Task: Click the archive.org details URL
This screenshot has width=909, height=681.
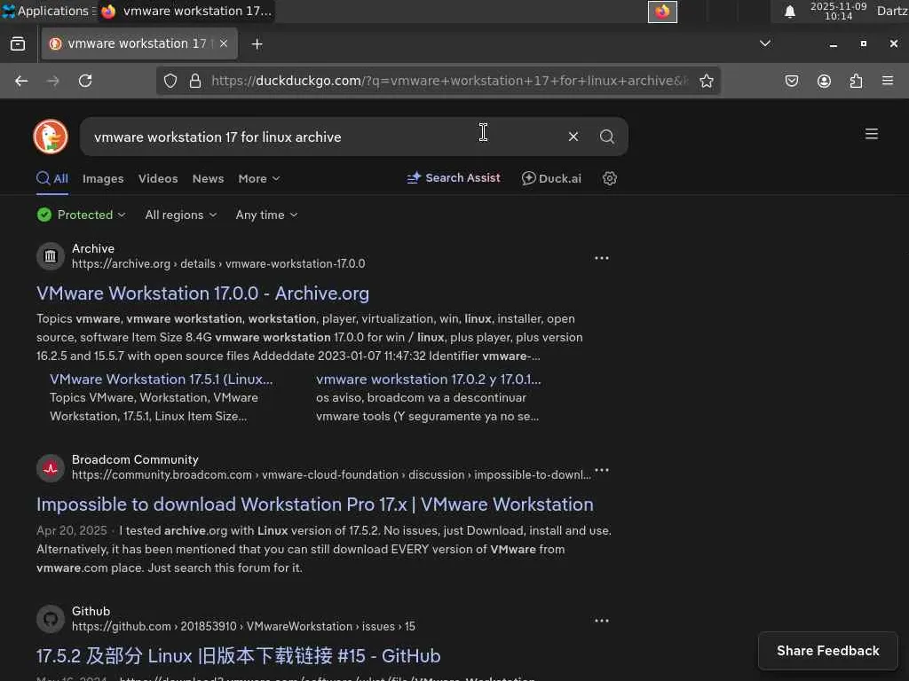Action: (218, 263)
